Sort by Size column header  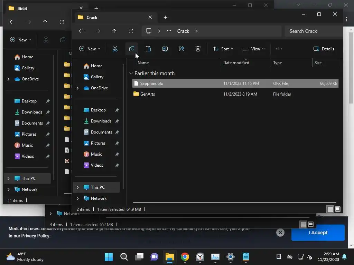[318, 63]
